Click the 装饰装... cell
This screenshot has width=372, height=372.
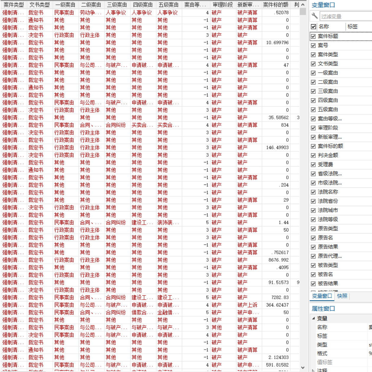[169, 223]
